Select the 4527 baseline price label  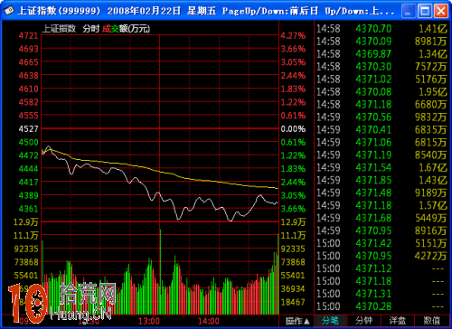28,129
